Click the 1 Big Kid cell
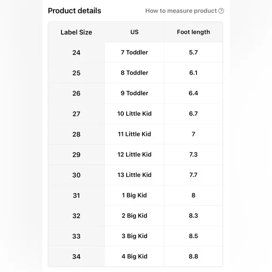272x272 pixels. tap(135, 196)
